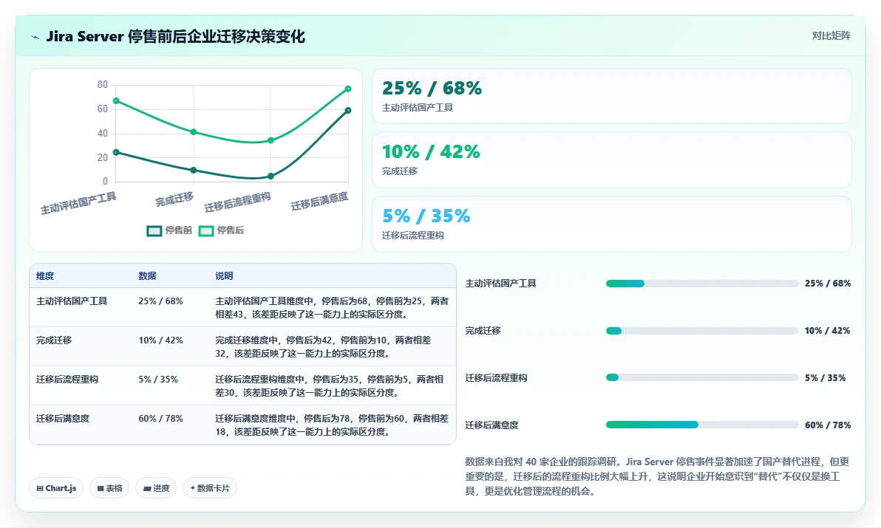Screen dimensions: 881x528
Task: Select the 25% / 68% stat card
Action: [x=612, y=96]
